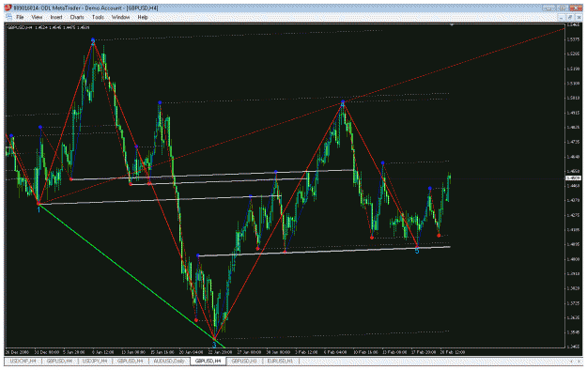The width and height of the screenshot is (587, 370).
Task: Switch to the EURUSD,H1 chart tab
Action: [280, 361]
